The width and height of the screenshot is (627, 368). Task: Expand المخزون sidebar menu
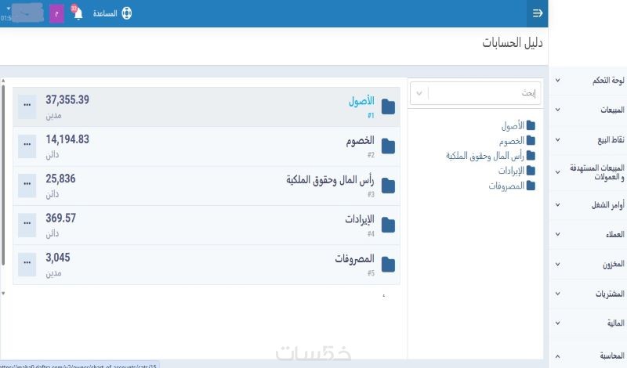pos(589,264)
